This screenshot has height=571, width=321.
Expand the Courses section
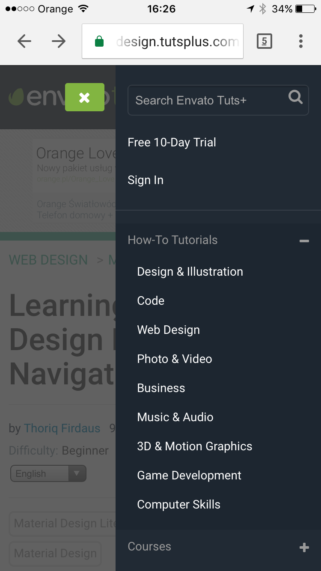click(x=304, y=547)
